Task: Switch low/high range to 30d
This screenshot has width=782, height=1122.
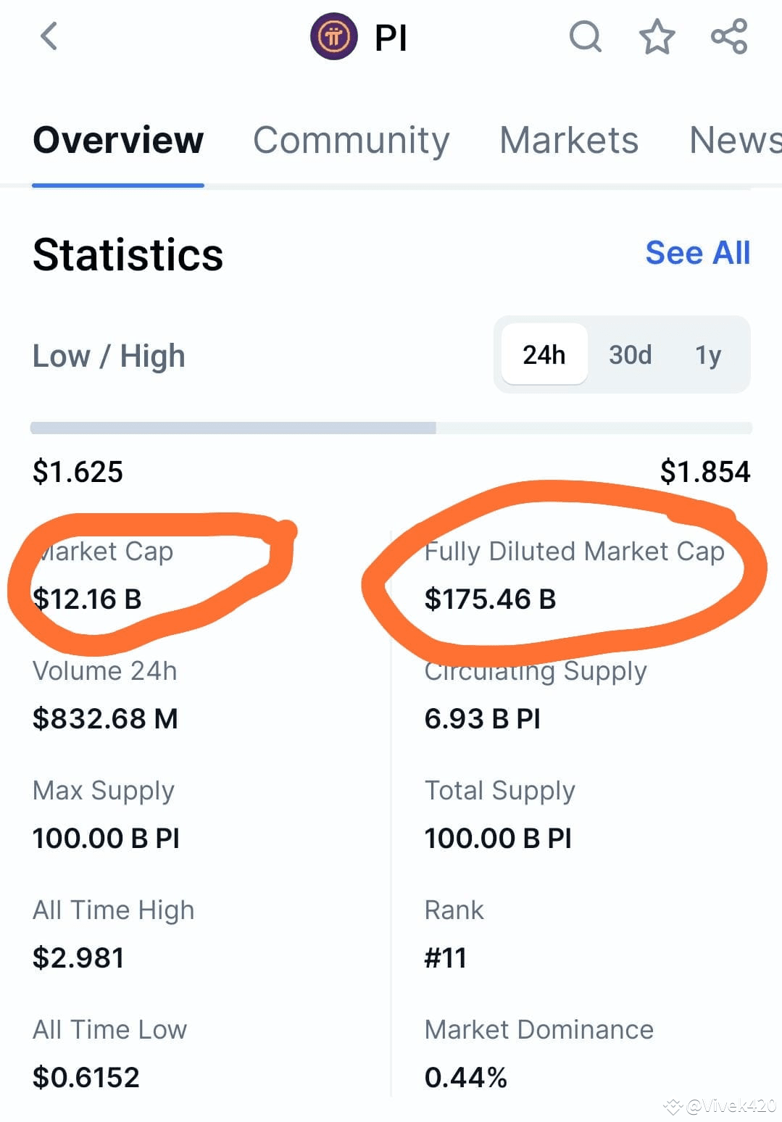Action: (x=630, y=354)
